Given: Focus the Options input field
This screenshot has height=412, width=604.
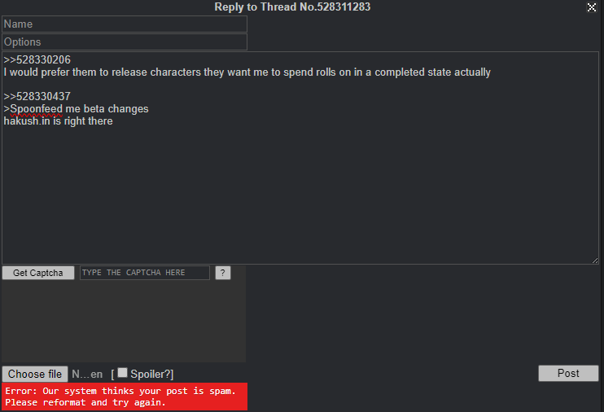Looking at the screenshot, I should (x=125, y=42).
